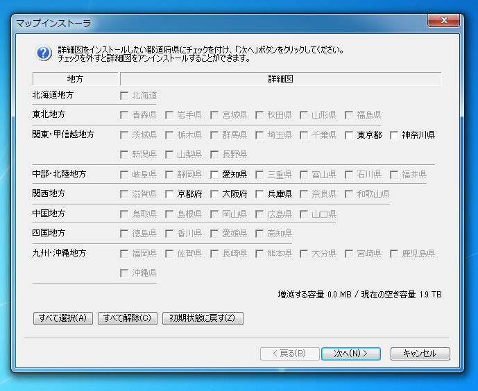Image resolution: width=478 pixels, height=391 pixels.
Task: Check the 三重県 checkbox
Action: click(259, 175)
